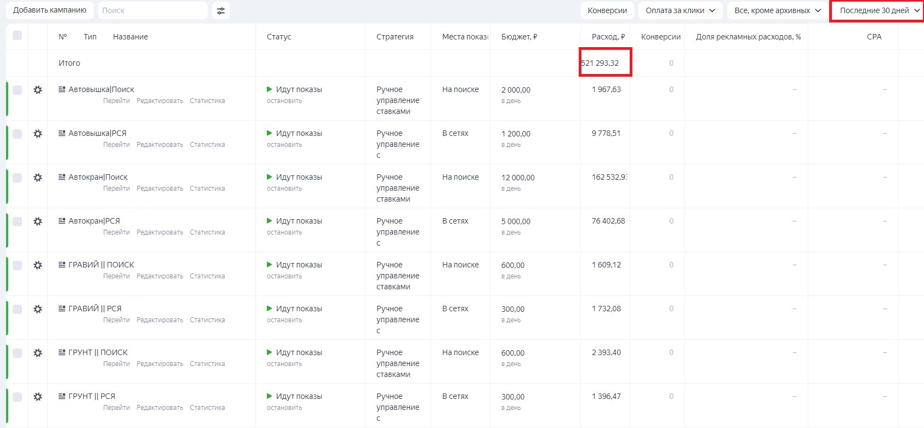
Task: Click campaign type icon of Автовышка|Поиск
Action: pos(62,89)
